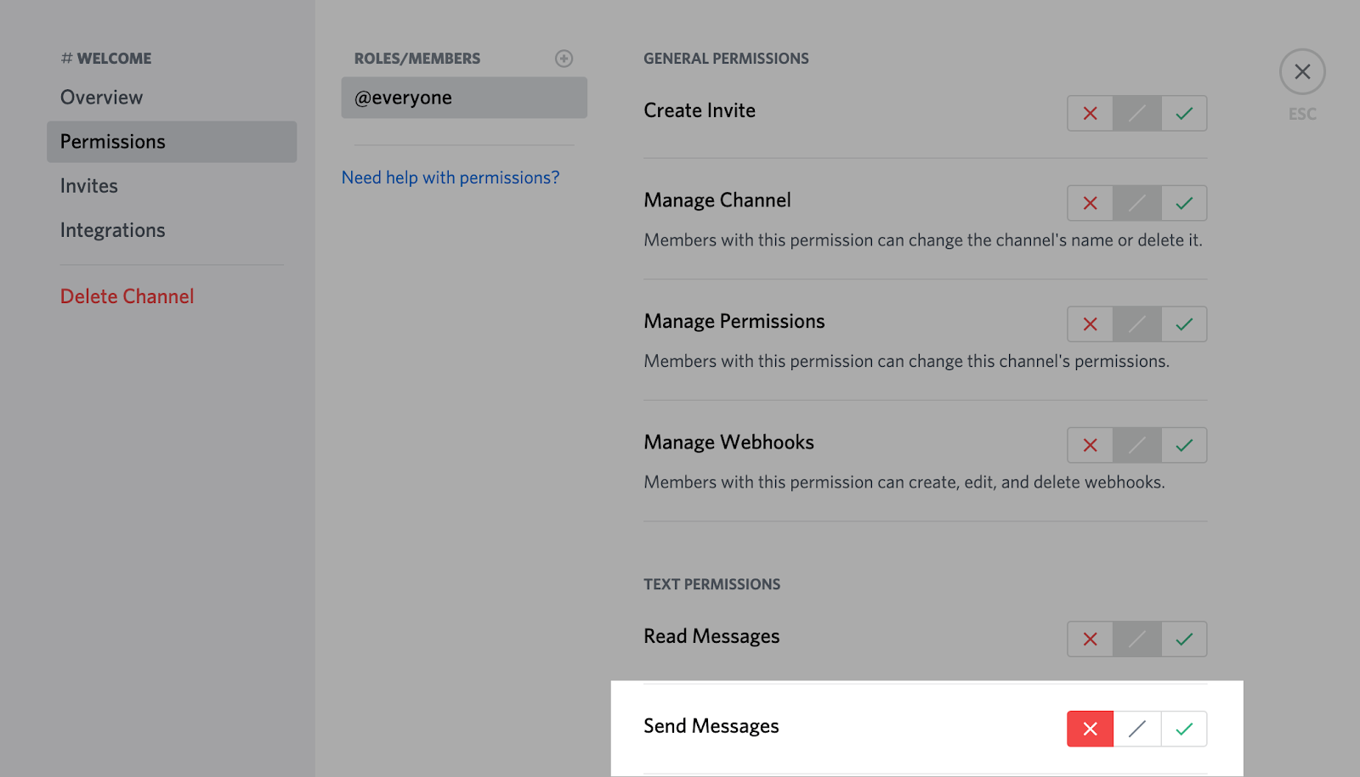The height and width of the screenshot is (777, 1360).
Task: Deny Create Invite with the red X
Action: click(x=1090, y=114)
